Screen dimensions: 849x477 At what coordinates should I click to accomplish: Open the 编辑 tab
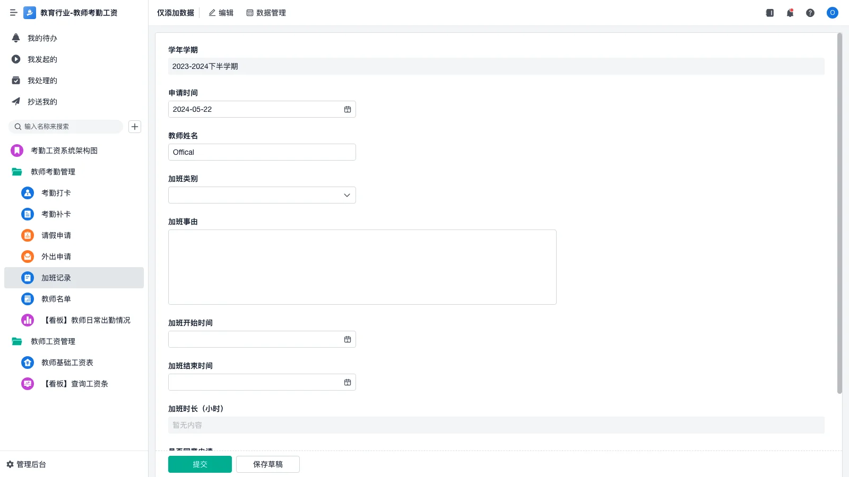coord(221,13)
